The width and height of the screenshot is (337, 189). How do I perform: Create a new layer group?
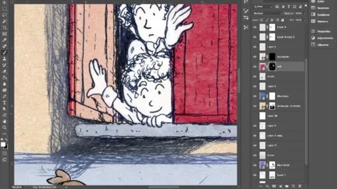[x=286, y=186]
